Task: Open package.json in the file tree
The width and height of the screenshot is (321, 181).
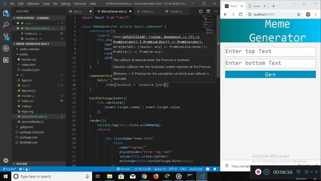Action: coord(29,137)
